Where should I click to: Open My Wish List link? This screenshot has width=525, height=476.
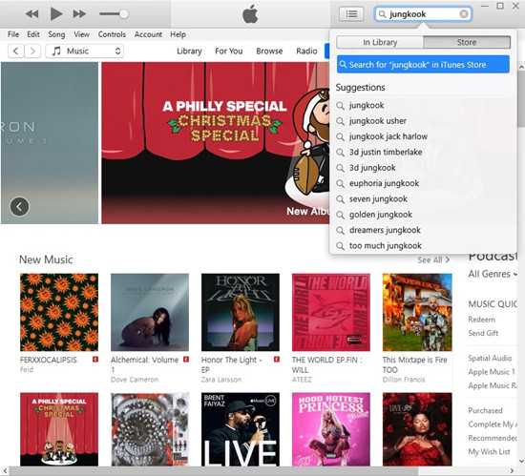[x=489, y=452]
